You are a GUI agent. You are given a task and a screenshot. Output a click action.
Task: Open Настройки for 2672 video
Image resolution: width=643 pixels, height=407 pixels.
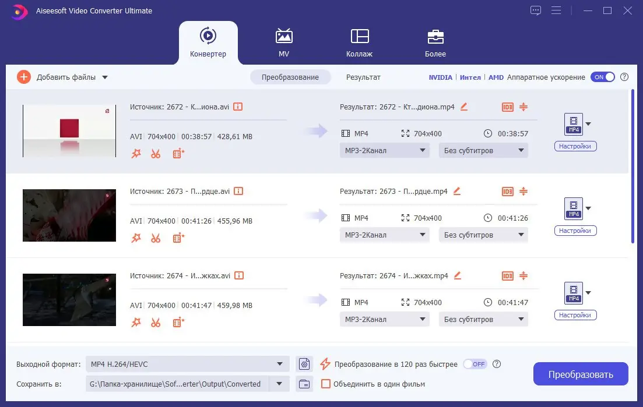575,146
